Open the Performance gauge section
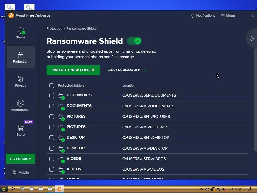 (x=21, y=105)
